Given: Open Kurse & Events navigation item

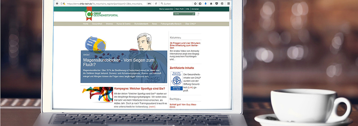Looking at the screenshot, I should click(x=124, y=24).
